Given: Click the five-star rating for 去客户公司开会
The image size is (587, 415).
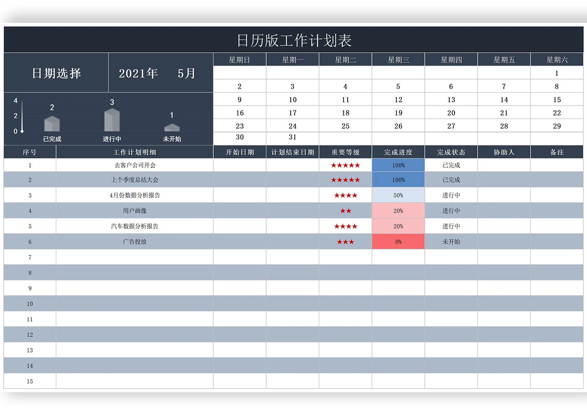Looking at the screenshot, I should pyautogui.click(x=345, y=165).
